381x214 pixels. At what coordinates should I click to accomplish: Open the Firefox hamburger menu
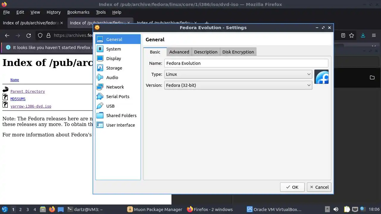click(374, 35)
